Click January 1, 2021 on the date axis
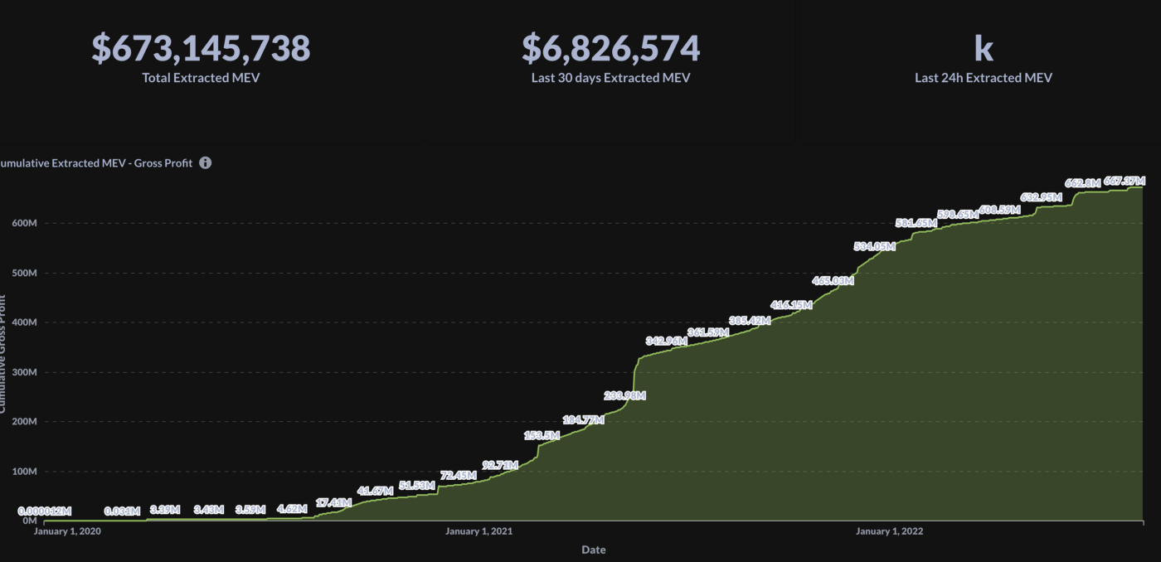This screenshot has height=562, width=1161. [478, 531]
